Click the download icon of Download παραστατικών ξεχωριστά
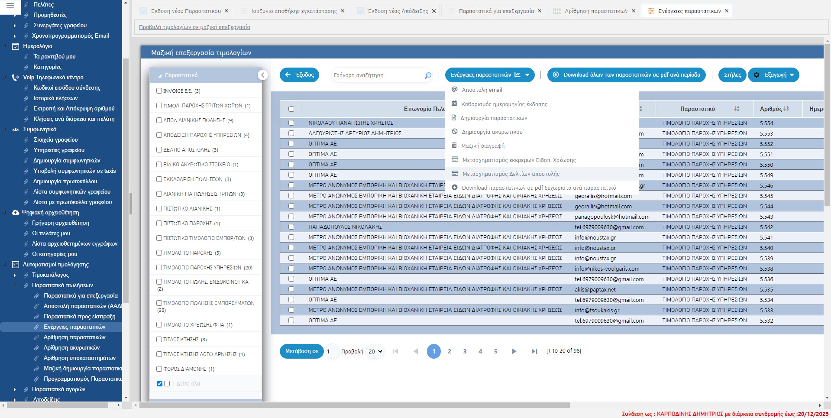Screen dimensions: 831x418 pyautogui.click(x=455, y=188)
